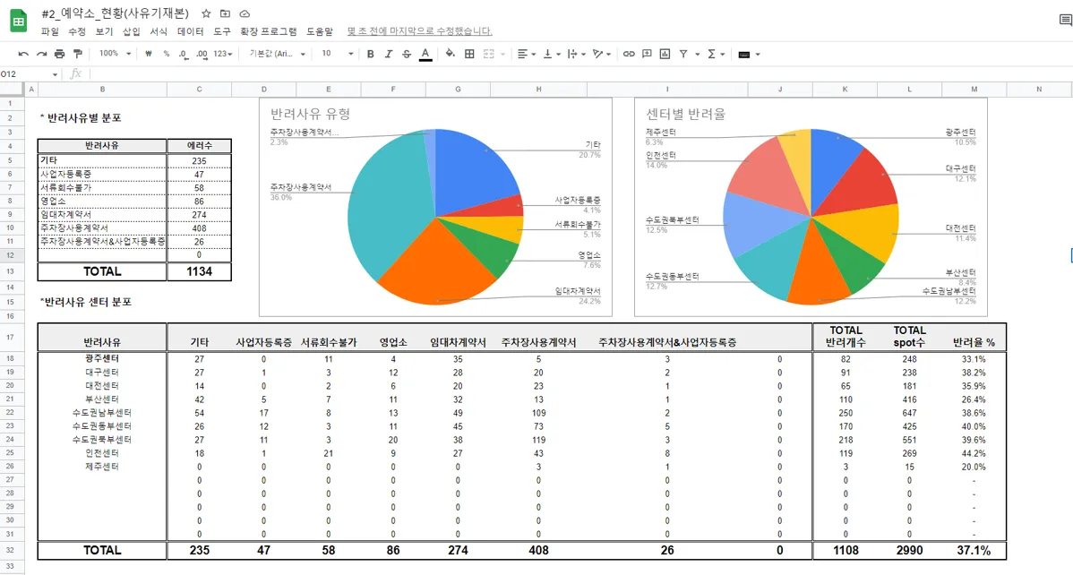Screen dimensions: 1073x575
Task: Insert a link
Action: click(629, 54)
